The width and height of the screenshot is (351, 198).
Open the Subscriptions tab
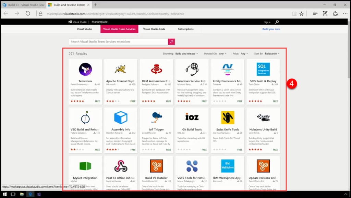(x=185, y=29)
